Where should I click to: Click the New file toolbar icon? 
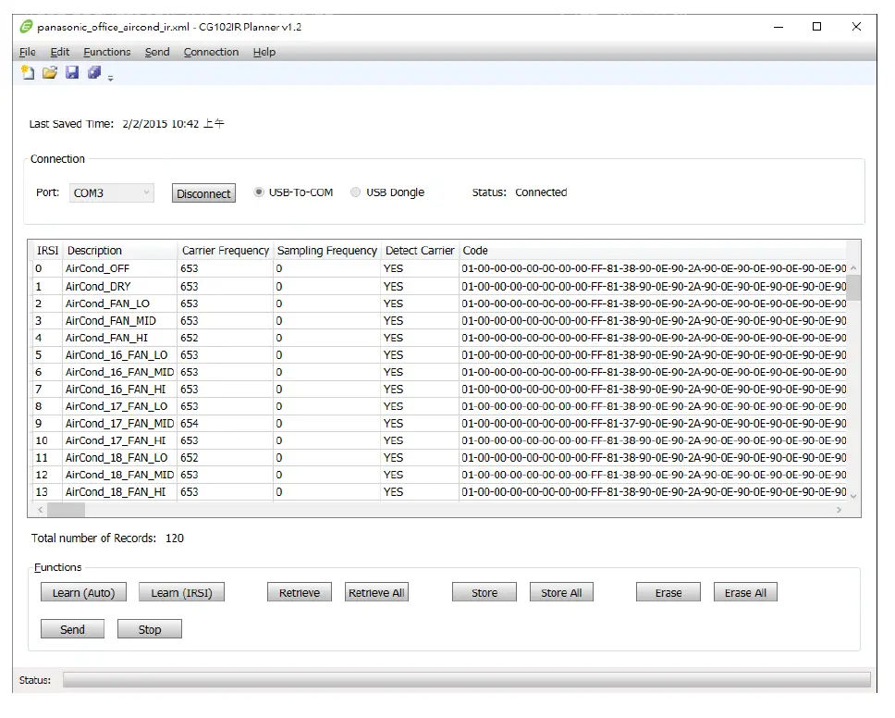tap(28, 72)
